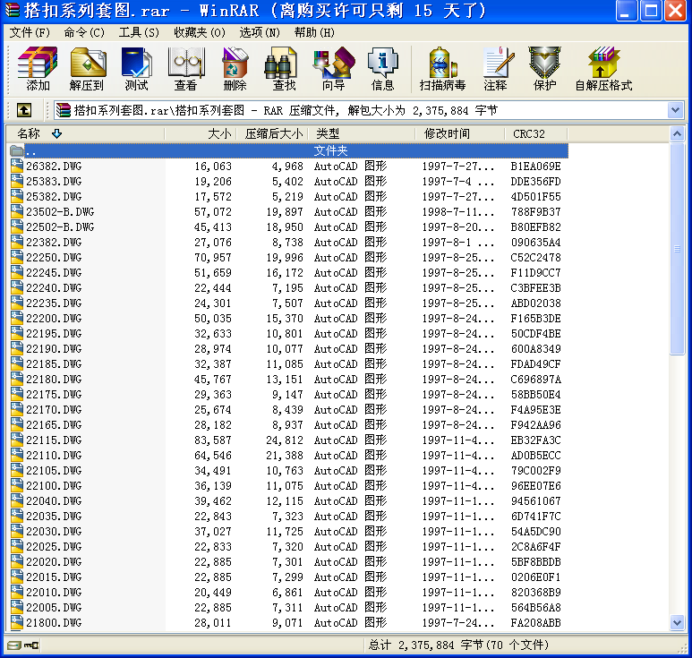Image resolution: width=692 pixels, height=658 pixels.
Task: Click the scrollbar up arrow
Action: (x=677, y=133)
